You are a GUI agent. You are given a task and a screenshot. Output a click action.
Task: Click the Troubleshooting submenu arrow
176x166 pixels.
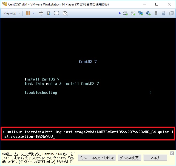(151, 93)
